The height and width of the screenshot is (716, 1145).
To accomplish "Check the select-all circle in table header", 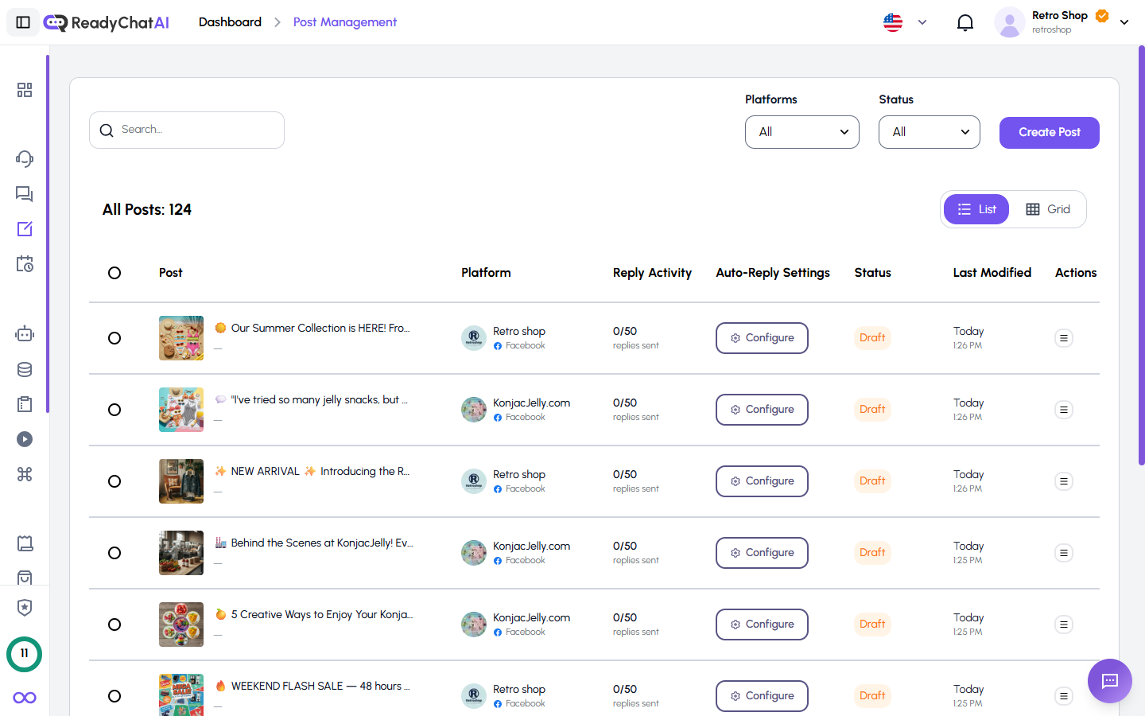I will click(x=114, y=273).
